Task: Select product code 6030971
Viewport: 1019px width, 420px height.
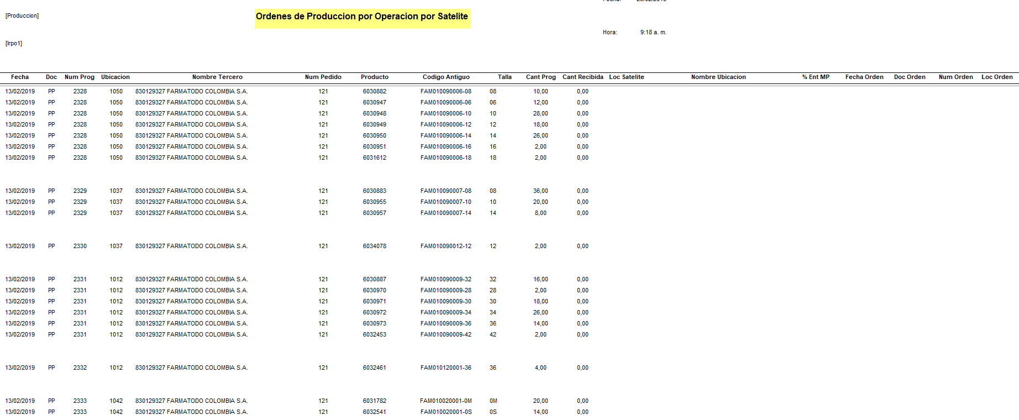Action: (x=375, y=301)
